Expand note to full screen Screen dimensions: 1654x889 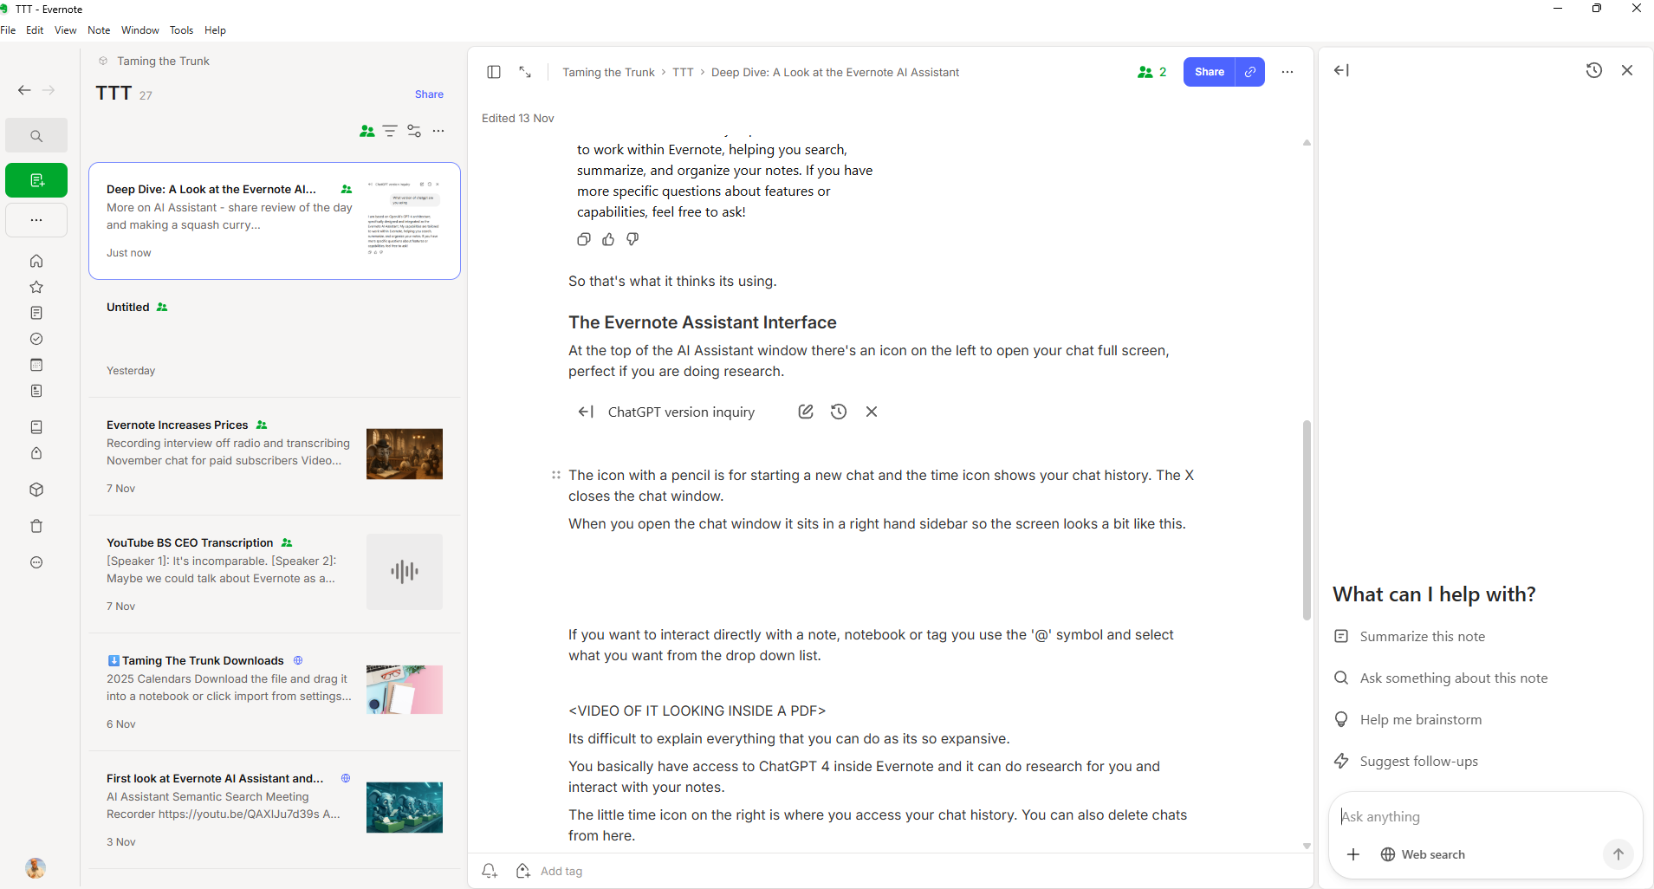click(x=525, y=72)
